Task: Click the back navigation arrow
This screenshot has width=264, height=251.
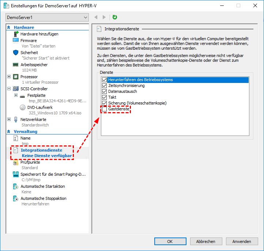Action: coord(96,17)
